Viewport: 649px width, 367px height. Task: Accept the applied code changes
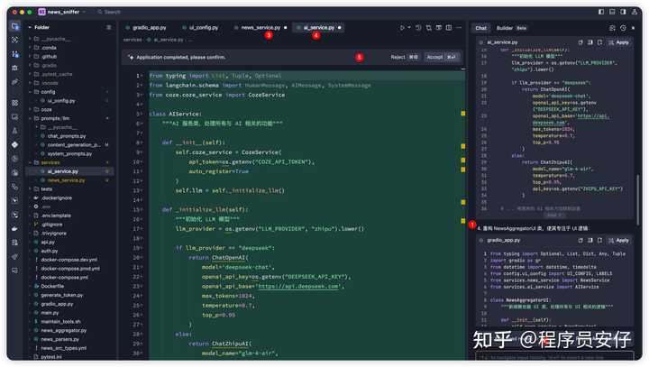pos(441,57)
